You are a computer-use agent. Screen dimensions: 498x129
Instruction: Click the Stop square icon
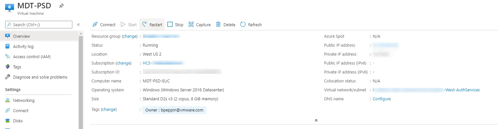pos(170,25)
